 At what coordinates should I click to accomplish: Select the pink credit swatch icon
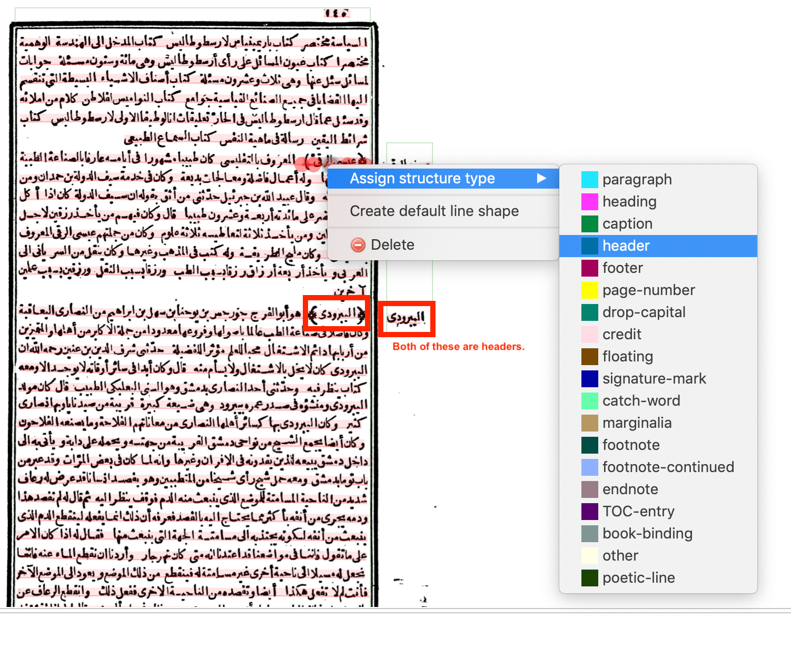[x=589, y=334]
